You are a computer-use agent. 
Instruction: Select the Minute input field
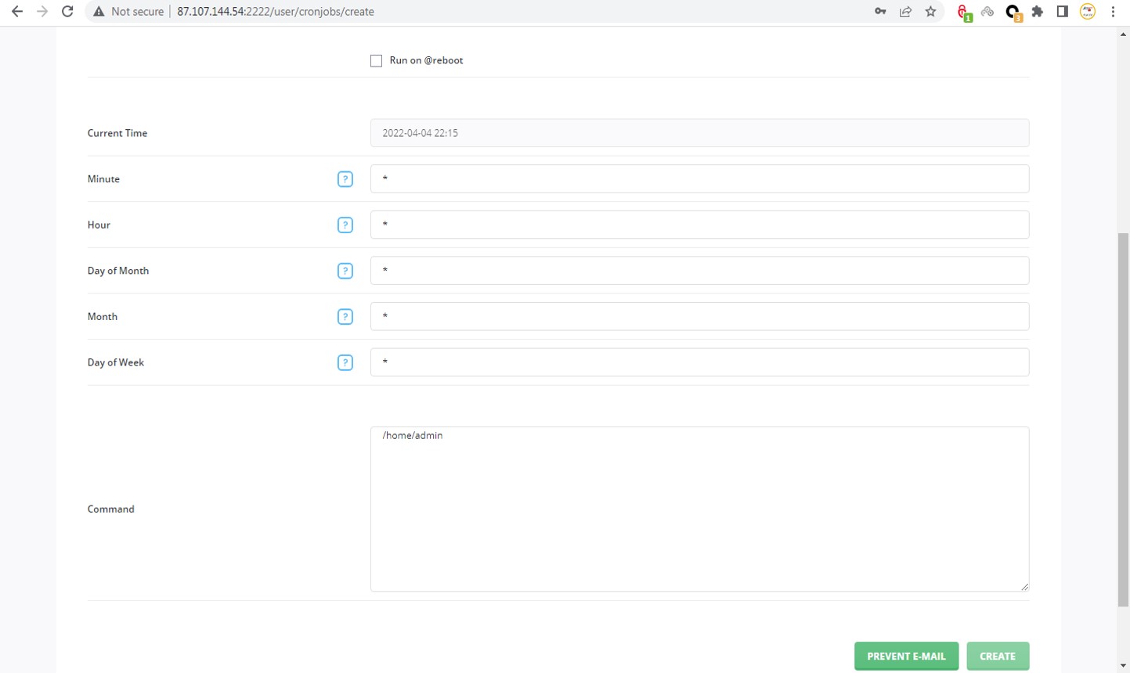699,178
